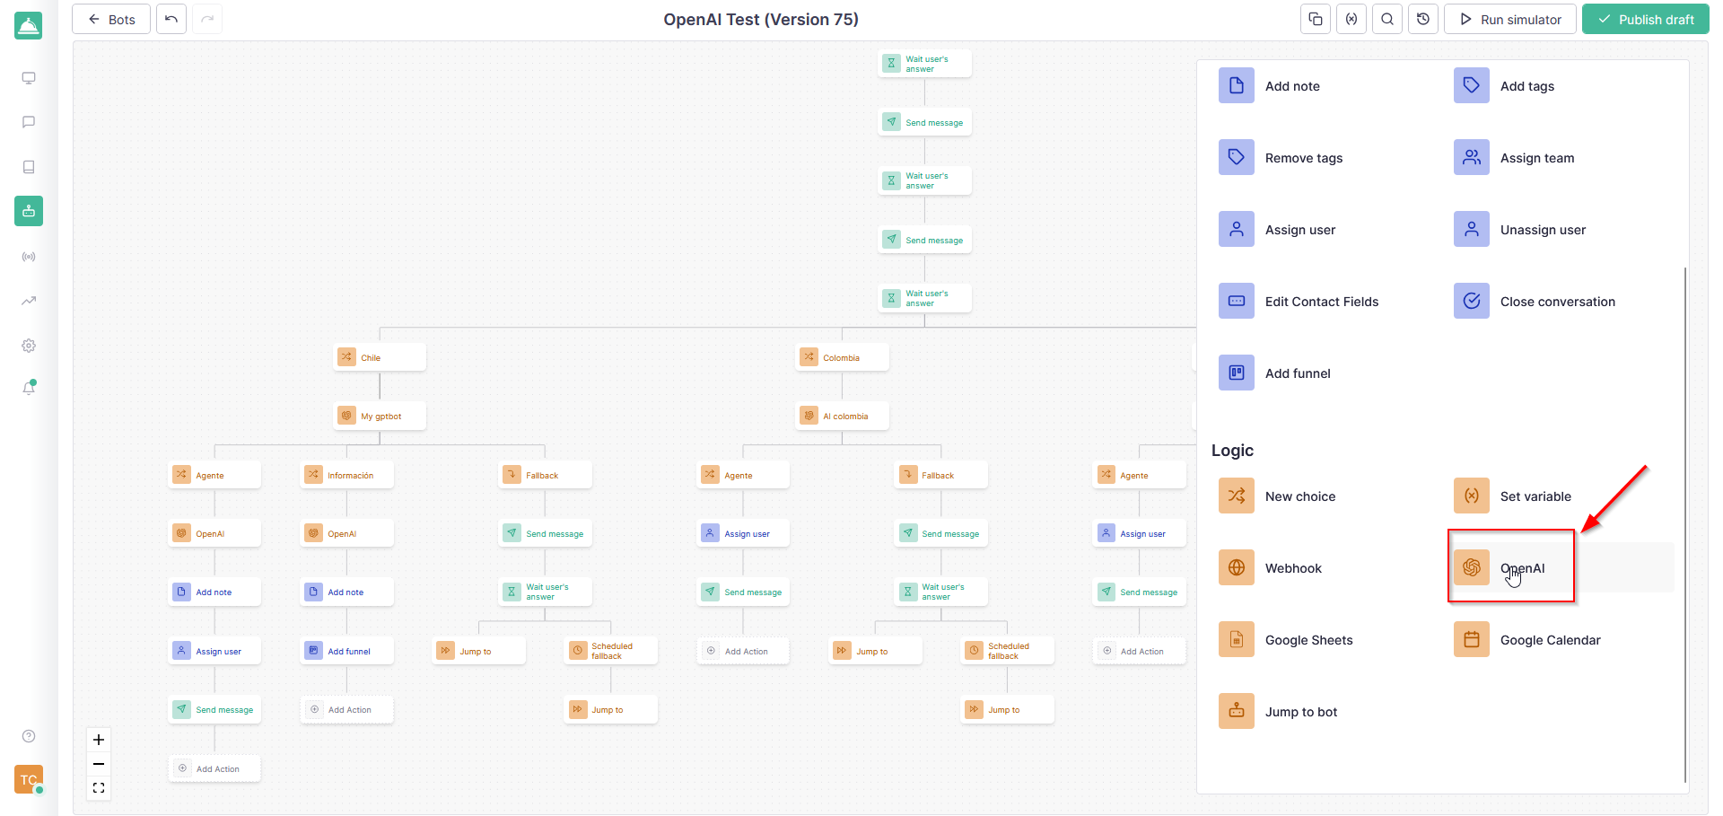The height and width of the screenshot is (816, 1723).
Task: Click the fit-to-screen canvas icon
Action: coord(99,788)
